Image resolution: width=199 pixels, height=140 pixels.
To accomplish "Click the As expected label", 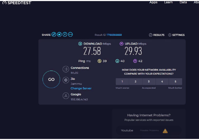I will (149, 88).
